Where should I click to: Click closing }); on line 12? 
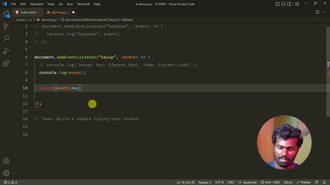(x=38, y=104)
